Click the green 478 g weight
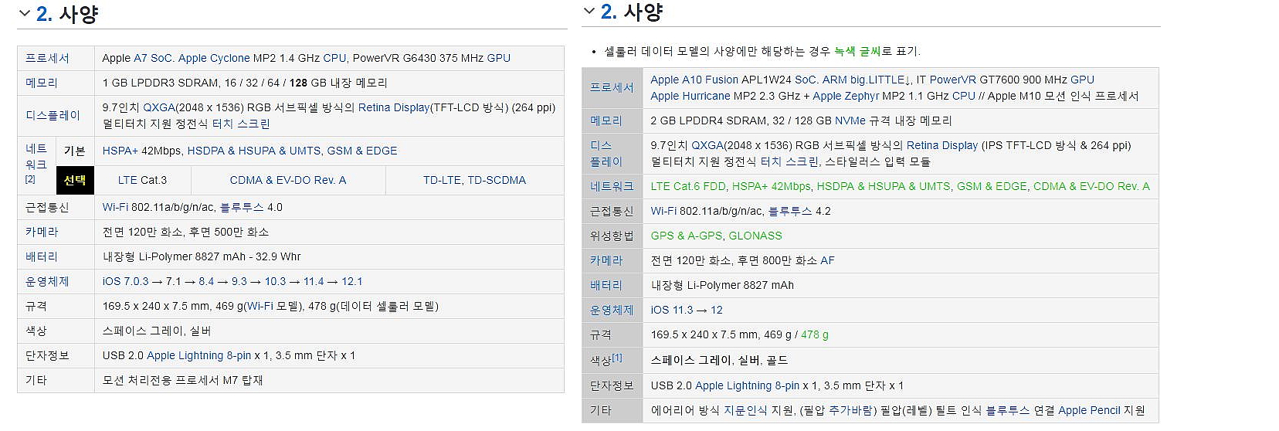1279x431 pixels. click(815, 334)
